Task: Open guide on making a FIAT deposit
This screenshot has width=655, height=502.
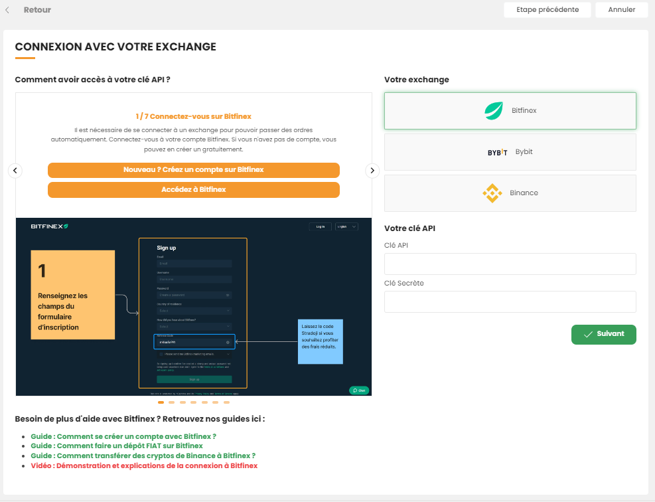Action: [117, 446]
